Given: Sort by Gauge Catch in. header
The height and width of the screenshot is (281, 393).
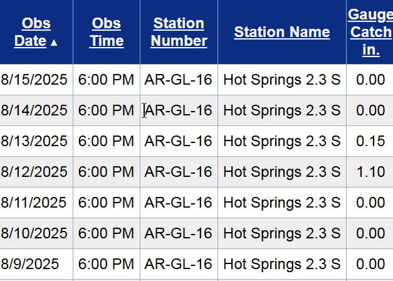Looking at the screenshot, I should point(370,32).
